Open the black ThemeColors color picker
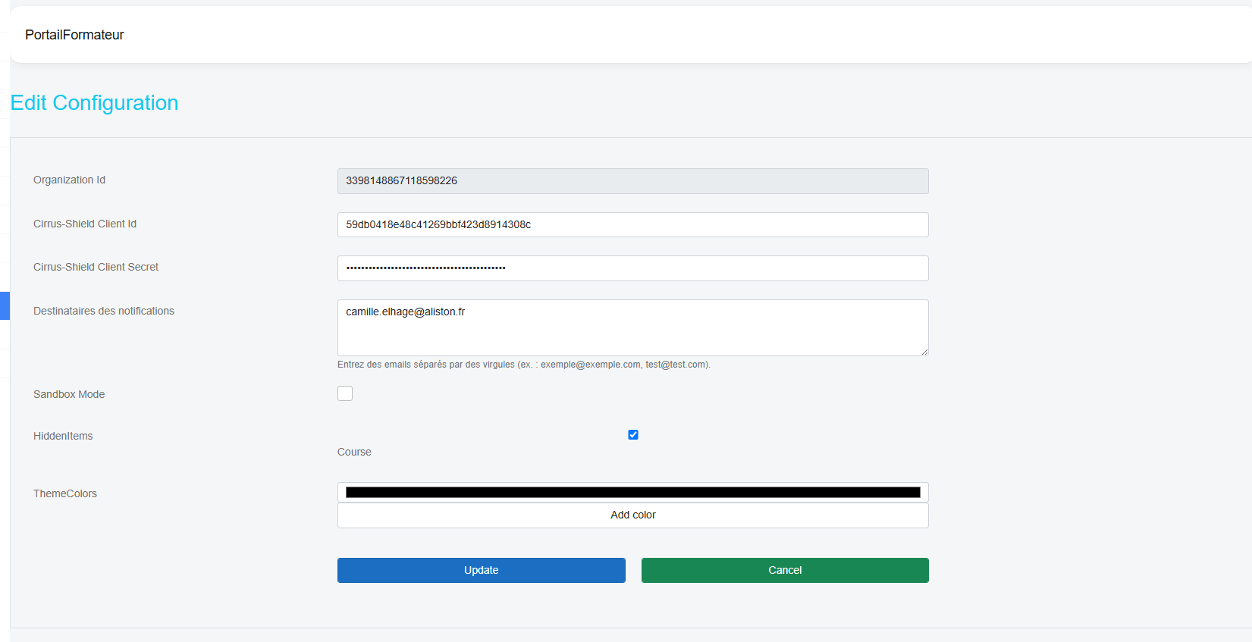The width and height of the screenshot is (1252, 642). point(633,493)
